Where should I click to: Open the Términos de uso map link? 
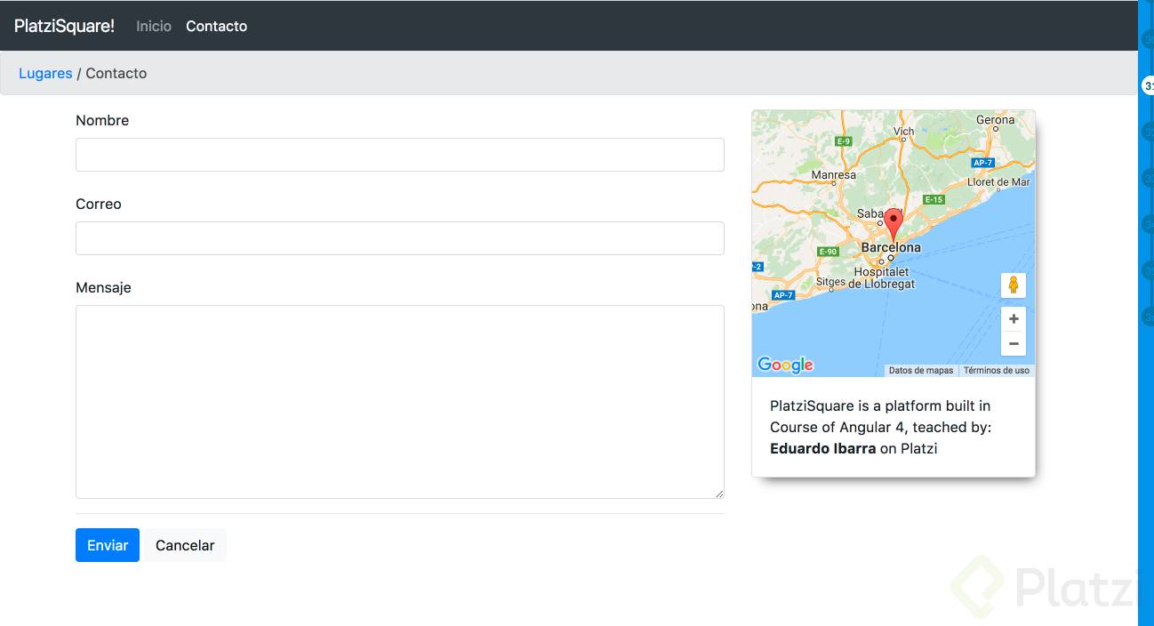(997, 371)
